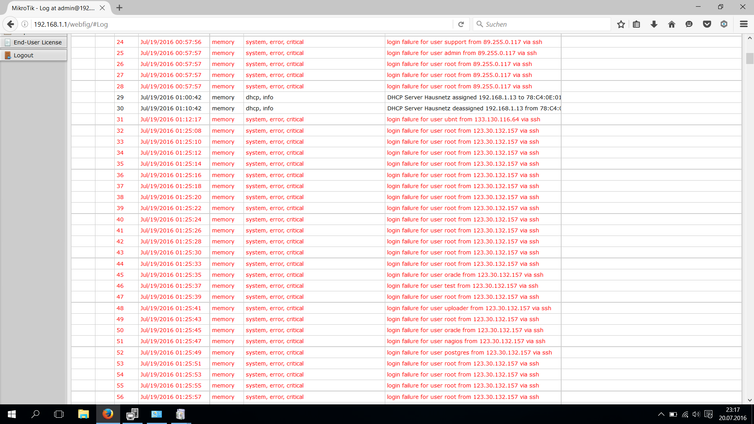Open Windows Start menu
Viewport: 754px width, 424px height.
pos(12,414)
